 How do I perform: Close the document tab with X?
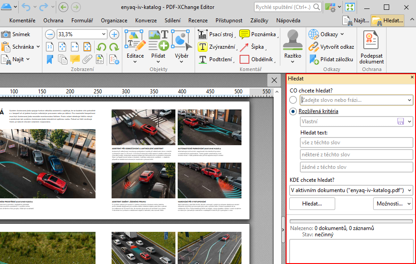pos(274,80)
